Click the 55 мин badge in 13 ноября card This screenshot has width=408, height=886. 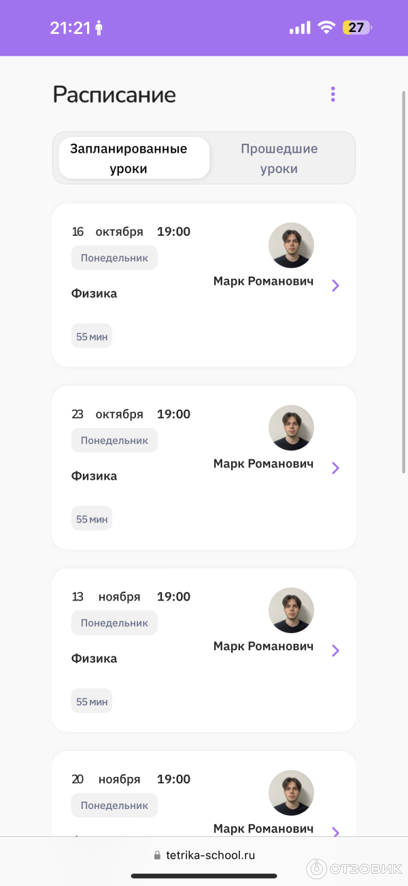(92, 701)
